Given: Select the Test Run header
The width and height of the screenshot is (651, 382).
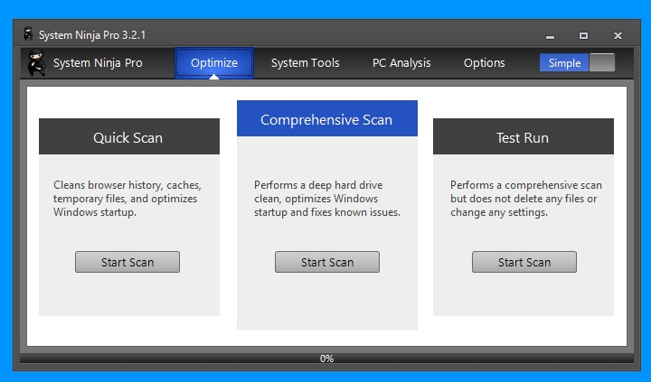Looking at the screenshot, I should [524, 136].
